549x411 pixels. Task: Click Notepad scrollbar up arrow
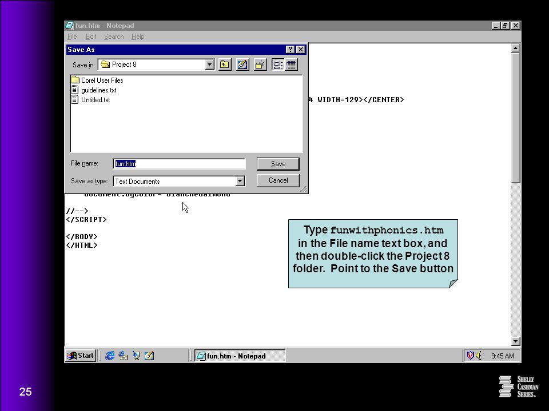[515, 48]
